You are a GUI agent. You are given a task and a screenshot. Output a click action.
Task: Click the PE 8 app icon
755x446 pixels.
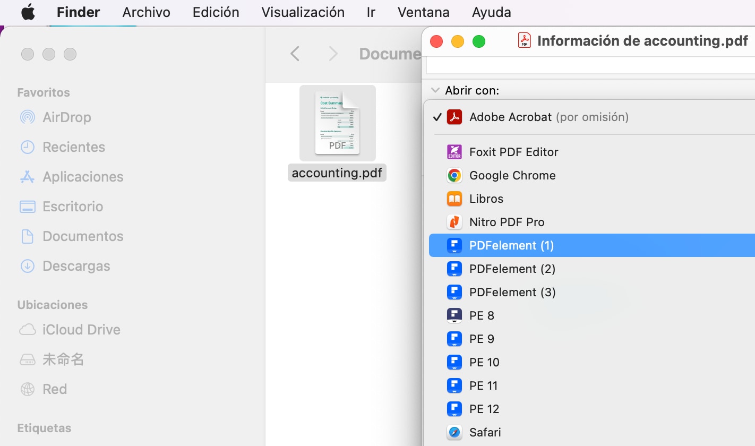tap(454, 315)
